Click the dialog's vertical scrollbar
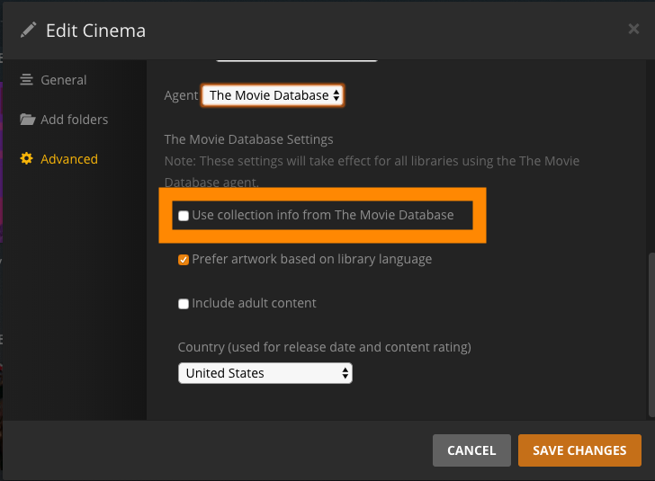 (651, 333)
